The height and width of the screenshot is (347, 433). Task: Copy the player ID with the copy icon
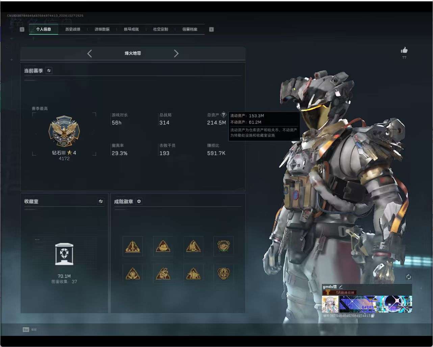click(373, 316)
